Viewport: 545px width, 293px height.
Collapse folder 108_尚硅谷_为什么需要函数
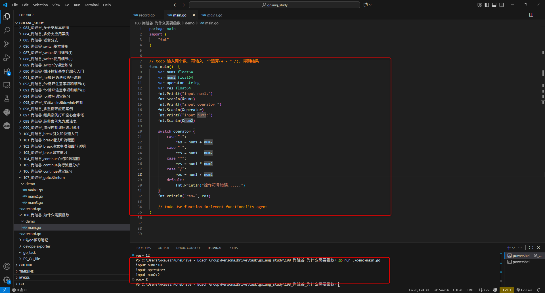coord(72,215)
